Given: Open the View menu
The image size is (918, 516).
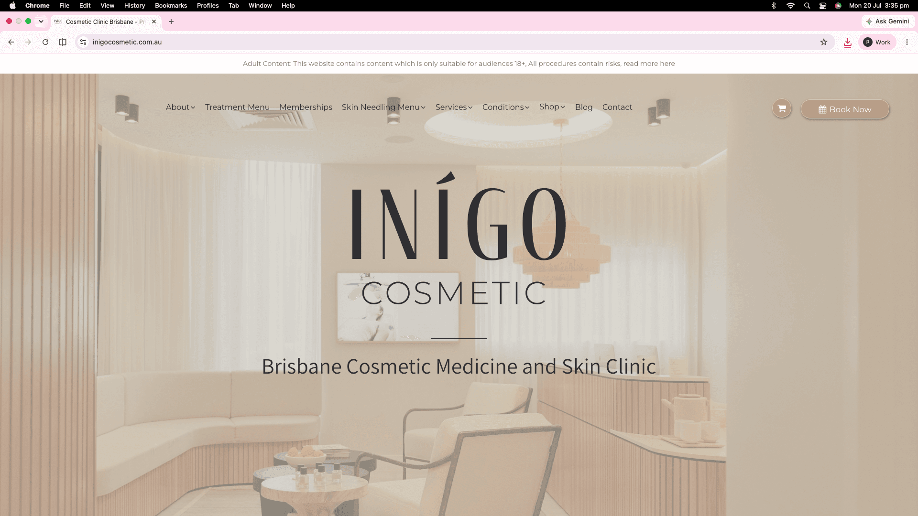Looking at the screenshot, I should (x=108, y=6).
